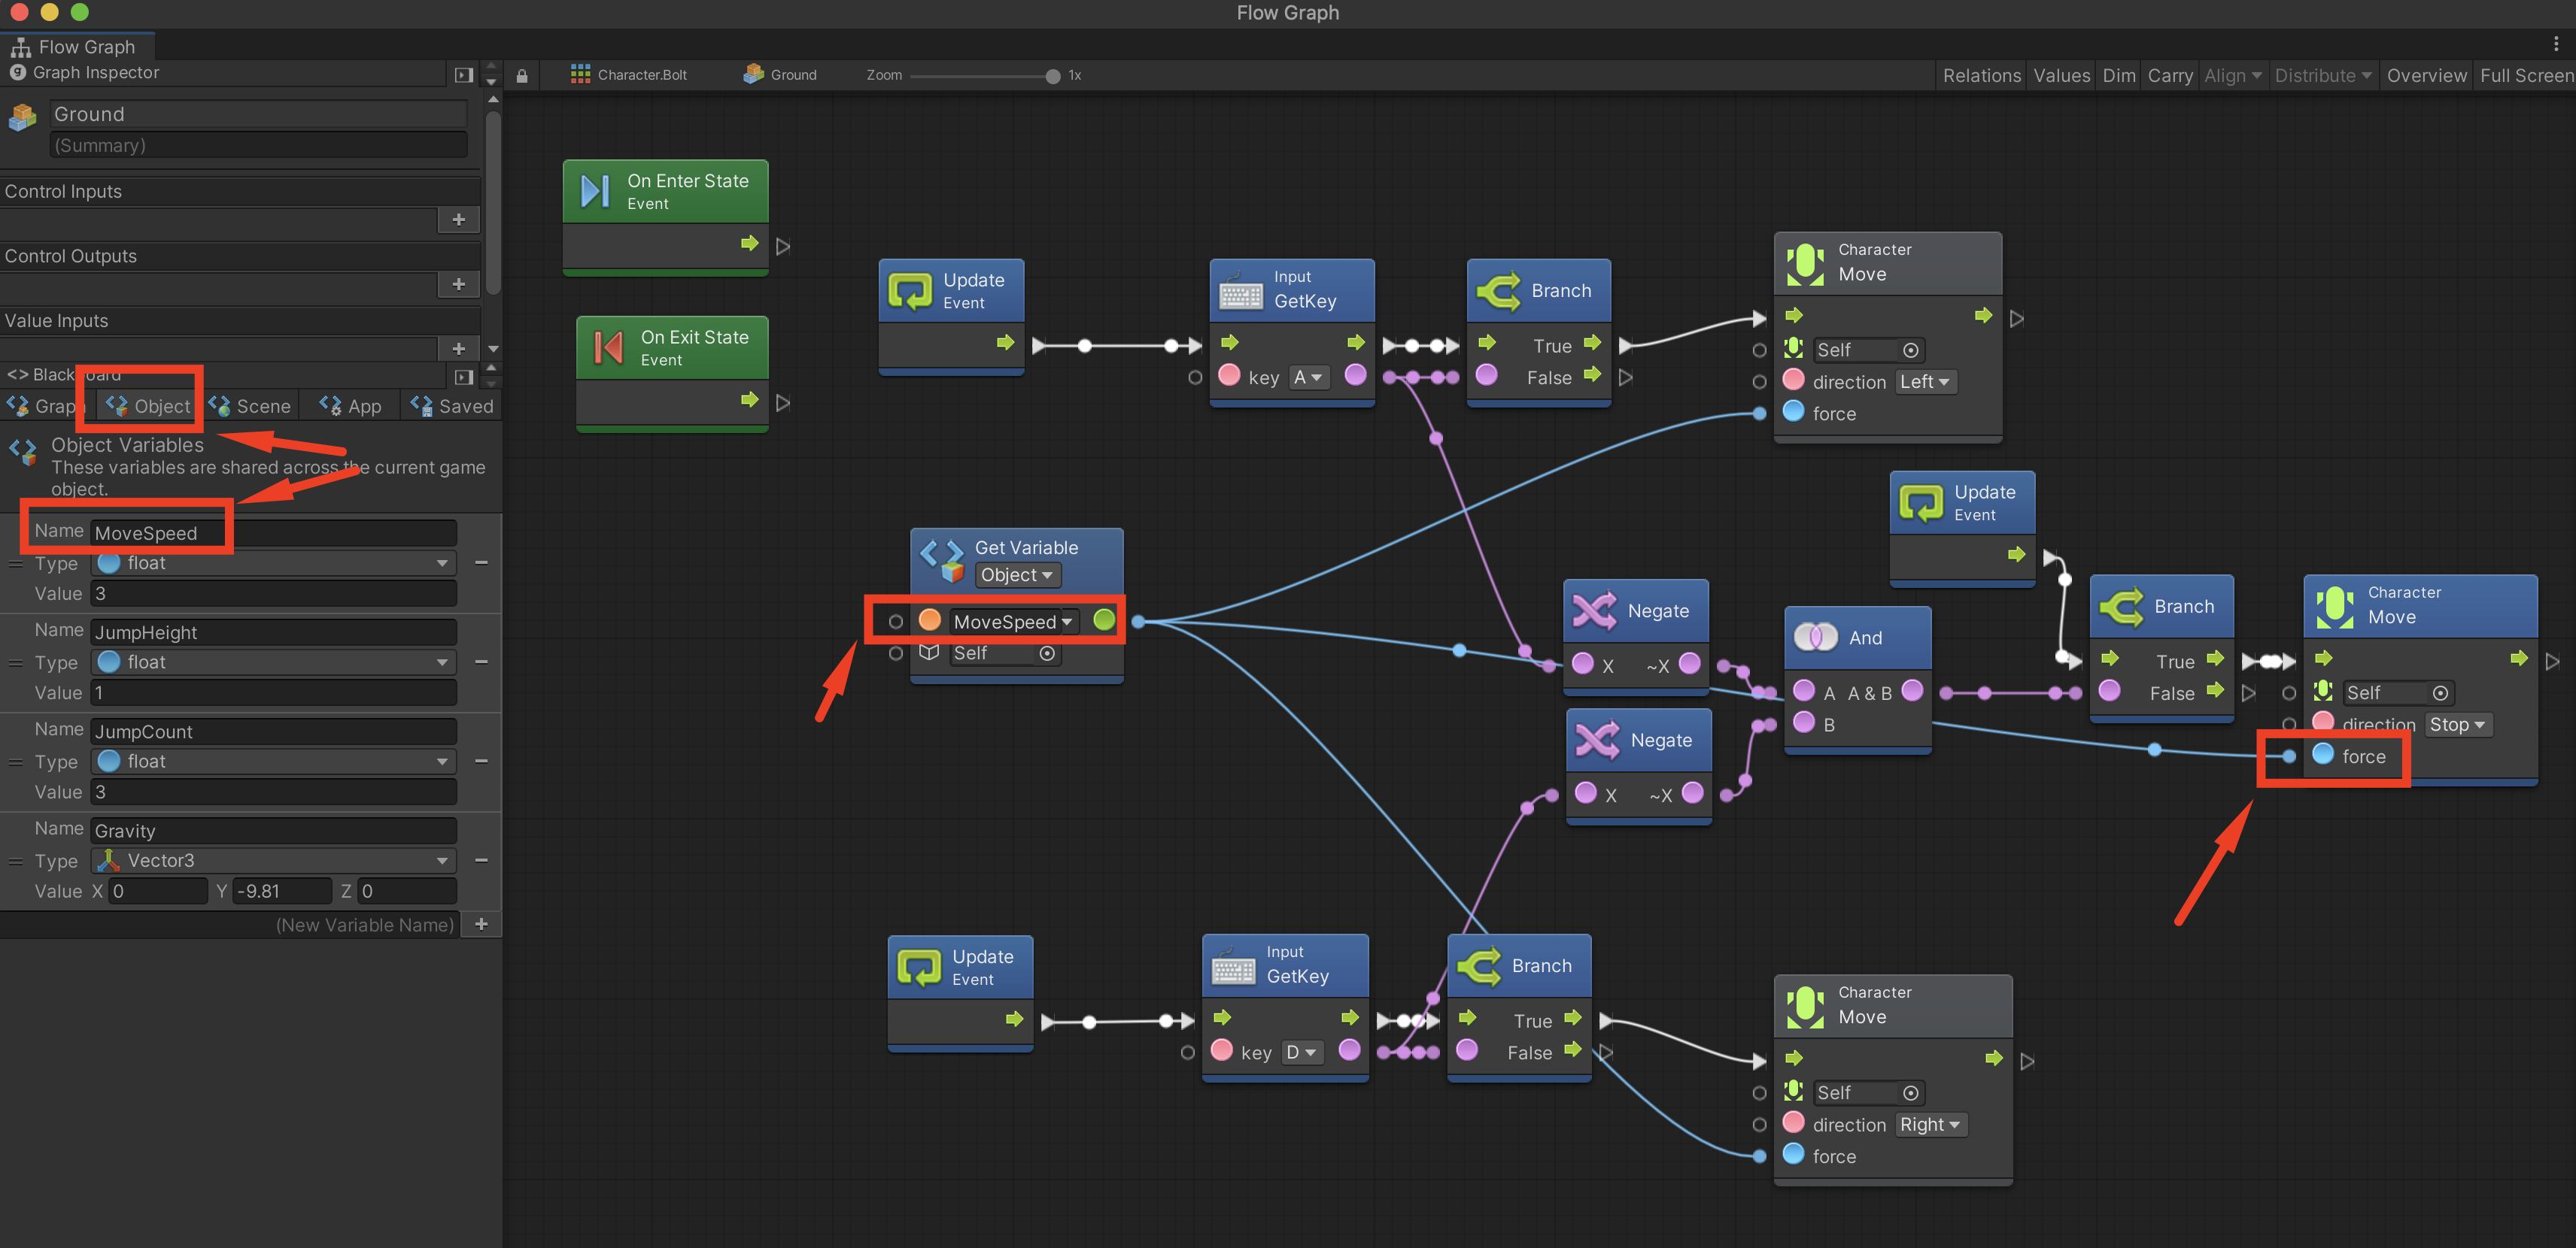The height and width of the screenshot is (1248, 2576).
Task: Click the lower Negate node shuffle icon
Action: tap(1597, 740)
